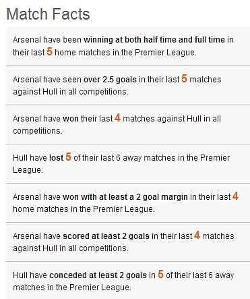
Task: Click the orange 4 in the scored row
Action: click(197, 235)
